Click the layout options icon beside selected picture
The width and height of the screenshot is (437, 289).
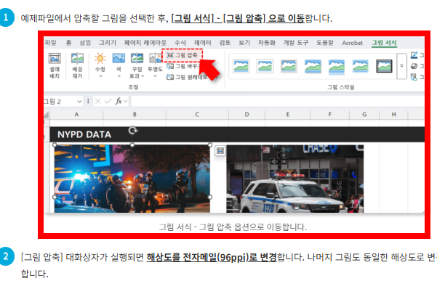pos(220,151)
